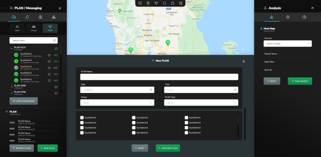Image resolution: width=321 pixels, height=157 pixels.
Task: Open chat for PLAN #456 group
Action: click(x=56, y=87)
